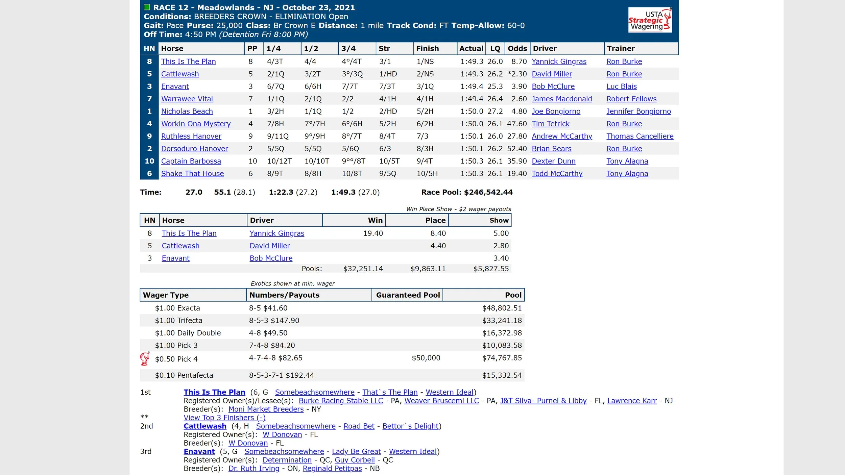
Task: Open Weaver Bruscemi LLC owner link
Action: pyautogui.click(x=441, y=401)
